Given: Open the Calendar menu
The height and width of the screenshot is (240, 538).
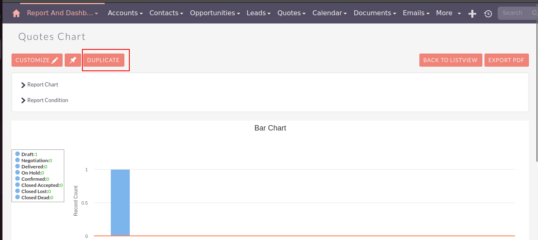Looking at the screenshot, I should 330,13.
